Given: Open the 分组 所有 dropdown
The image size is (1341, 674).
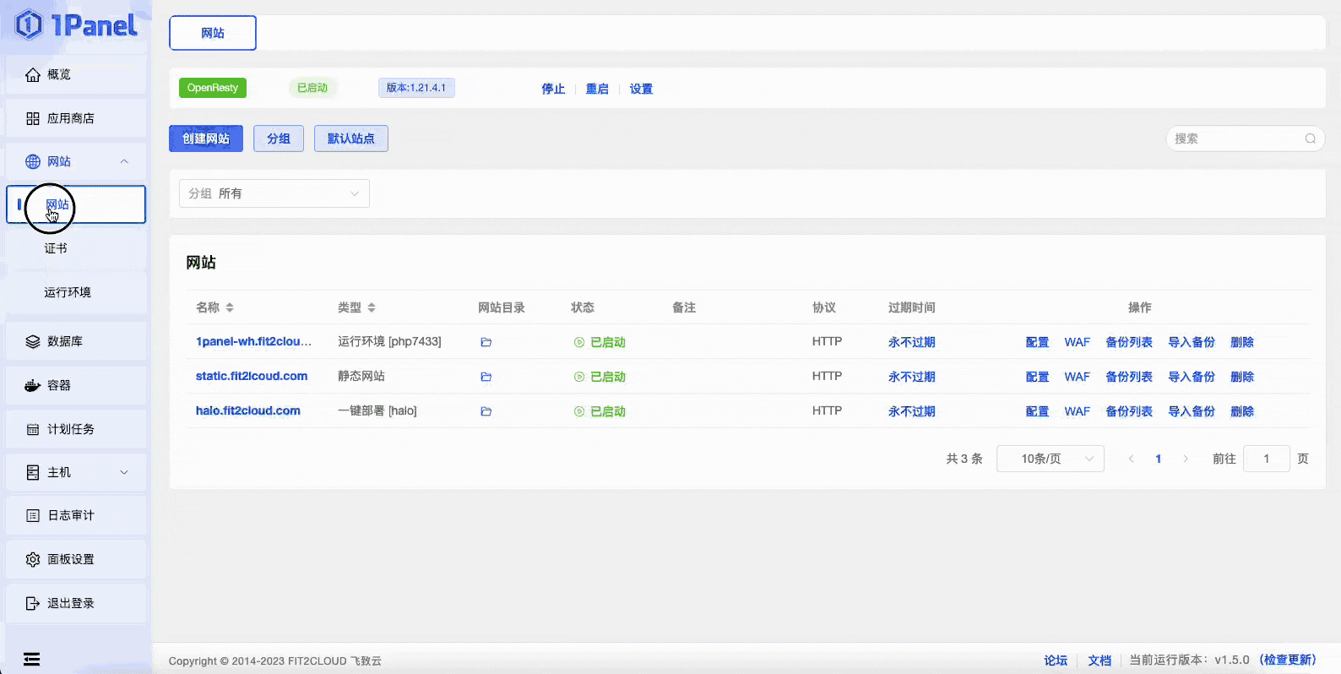Looking at the screenshot, I should [274, 193].
